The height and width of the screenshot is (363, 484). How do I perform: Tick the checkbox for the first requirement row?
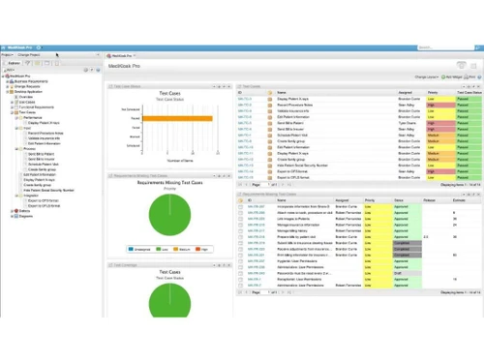click(x=240, y=206)
